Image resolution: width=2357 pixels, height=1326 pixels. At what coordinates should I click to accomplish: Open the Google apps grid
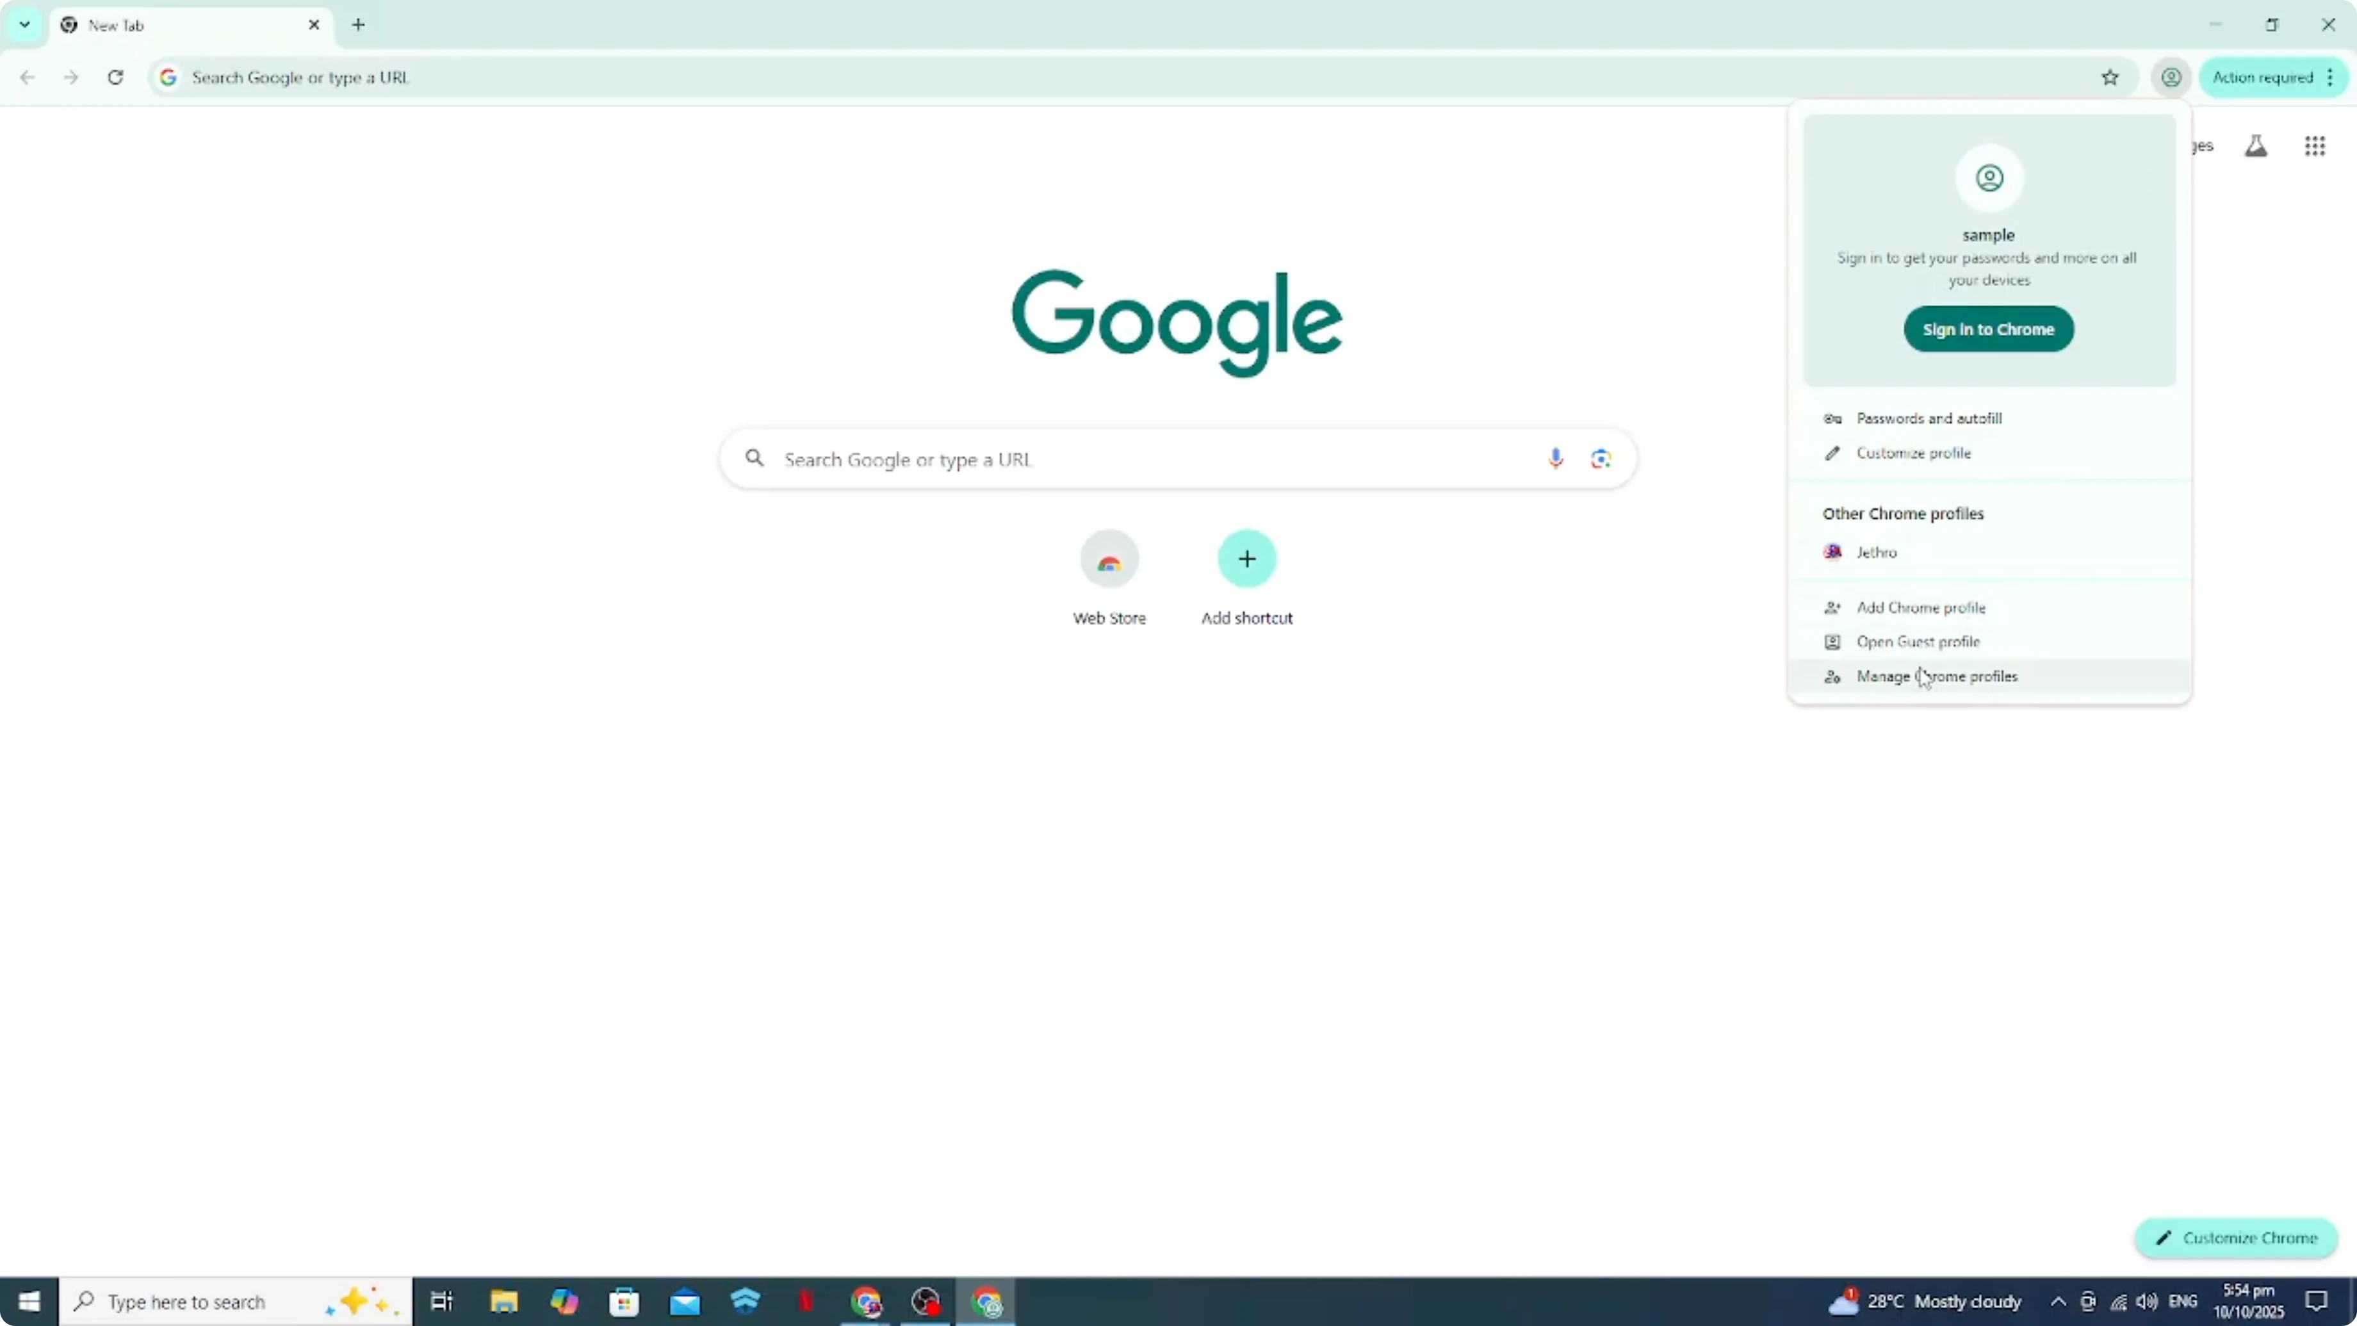(x=2315, y=145)
